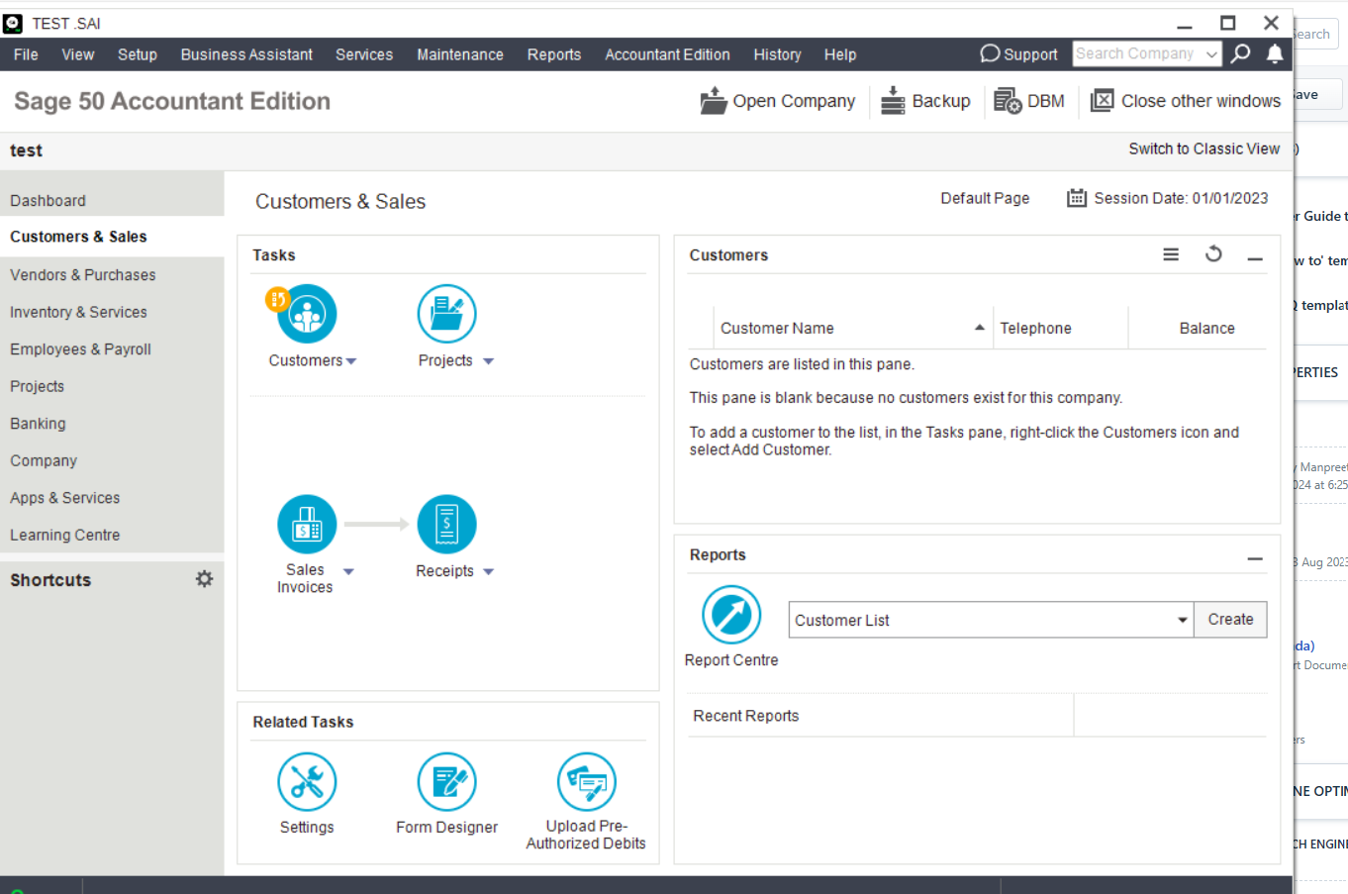Click Switch to Classic View

point(1204,149)
